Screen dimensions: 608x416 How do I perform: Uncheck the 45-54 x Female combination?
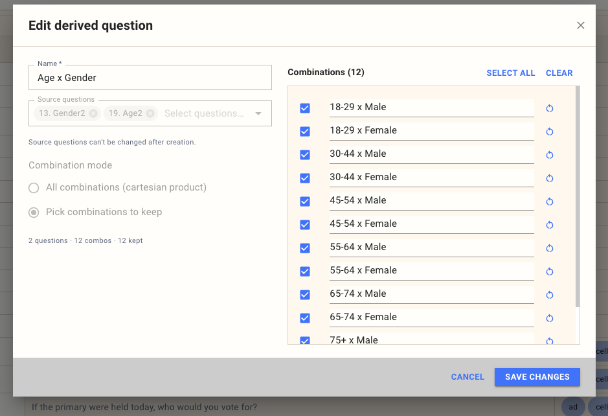[305, 224]
